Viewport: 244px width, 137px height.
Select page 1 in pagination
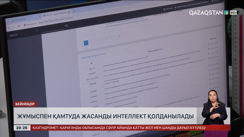(86, 43)
